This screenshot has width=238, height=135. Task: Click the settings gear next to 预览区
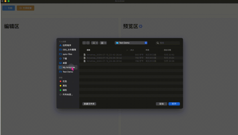(x=141, y=26)
